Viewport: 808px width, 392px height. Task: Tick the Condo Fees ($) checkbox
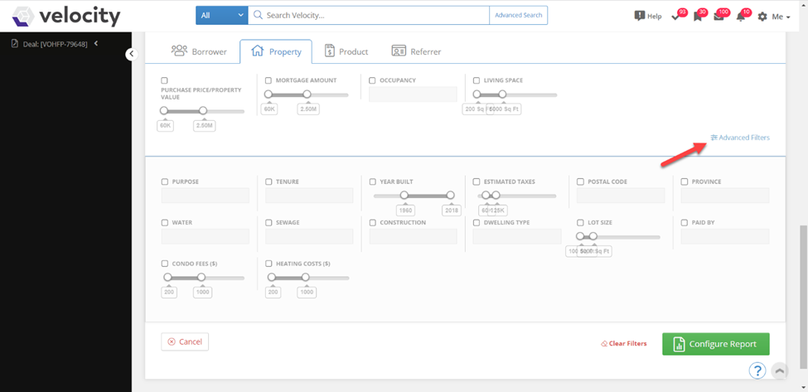click(x=165, y=264)
